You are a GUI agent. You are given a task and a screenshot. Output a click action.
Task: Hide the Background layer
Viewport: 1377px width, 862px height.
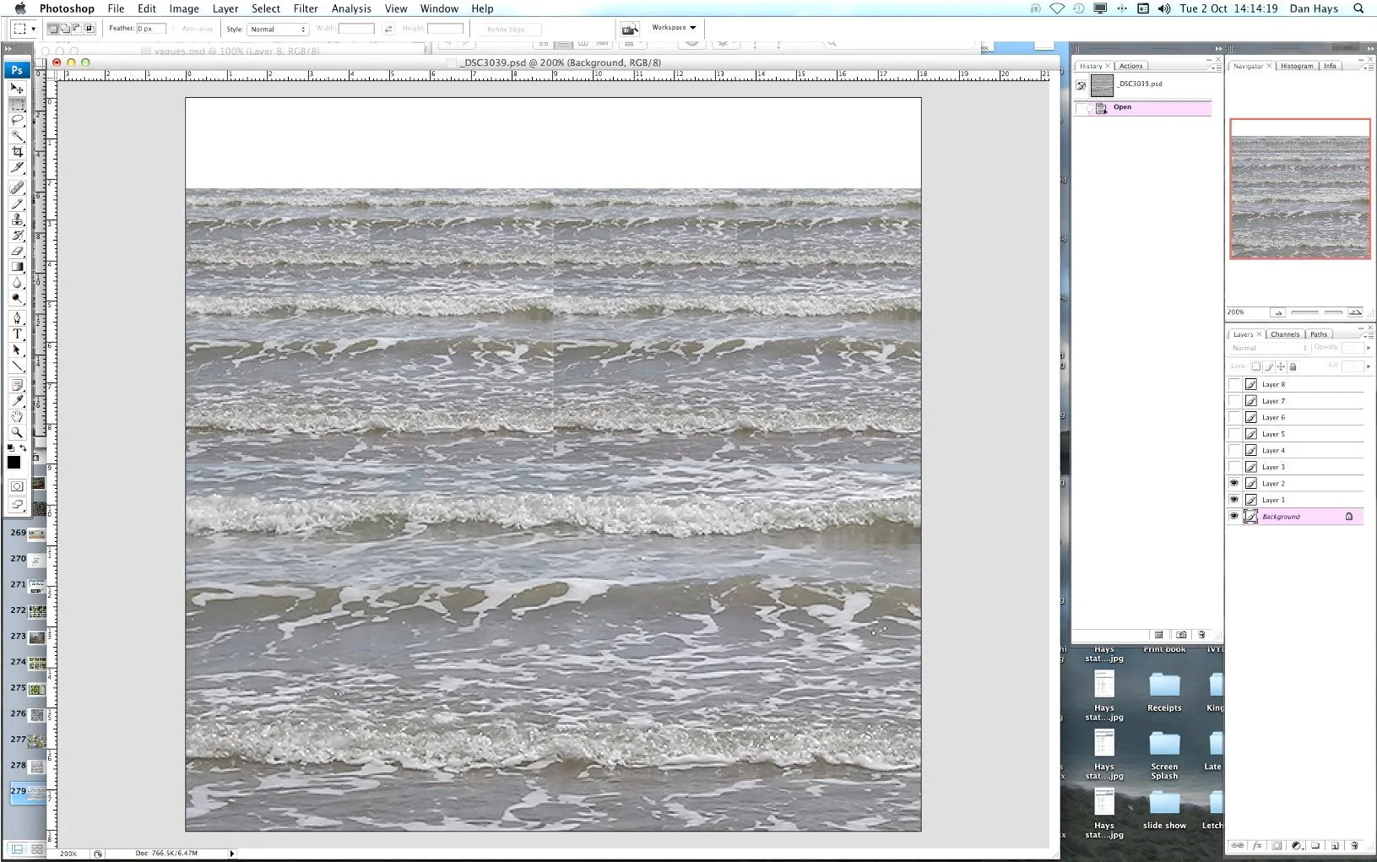click(1233, 516)
